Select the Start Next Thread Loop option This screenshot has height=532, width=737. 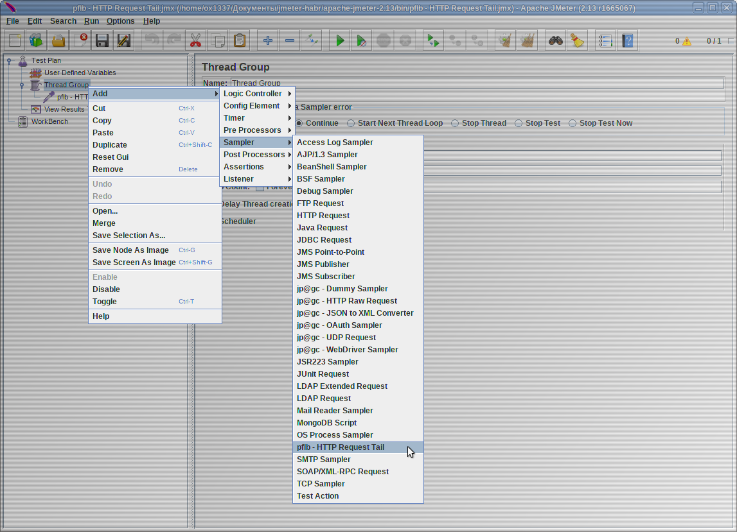(351, 123)
